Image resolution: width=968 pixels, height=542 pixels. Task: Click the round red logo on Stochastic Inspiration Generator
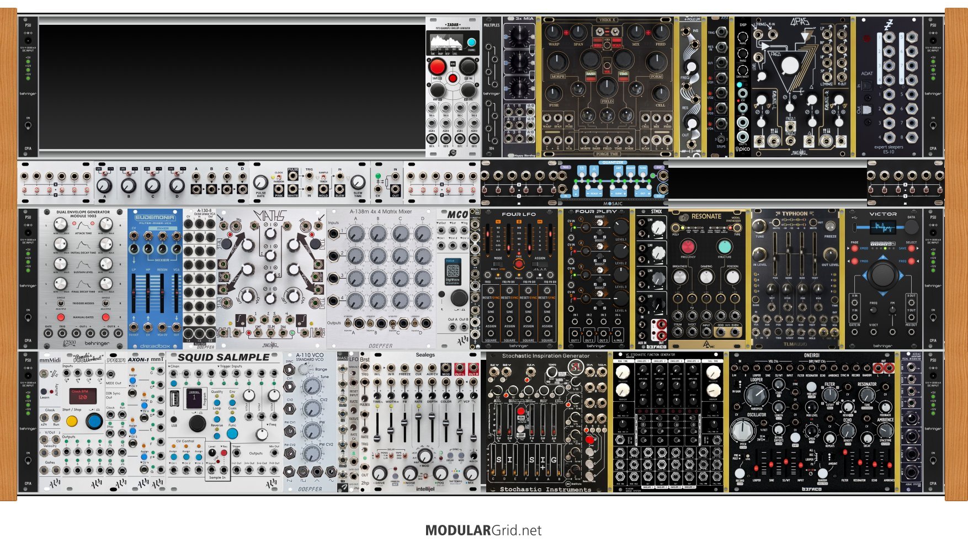[x=576, y=366]
